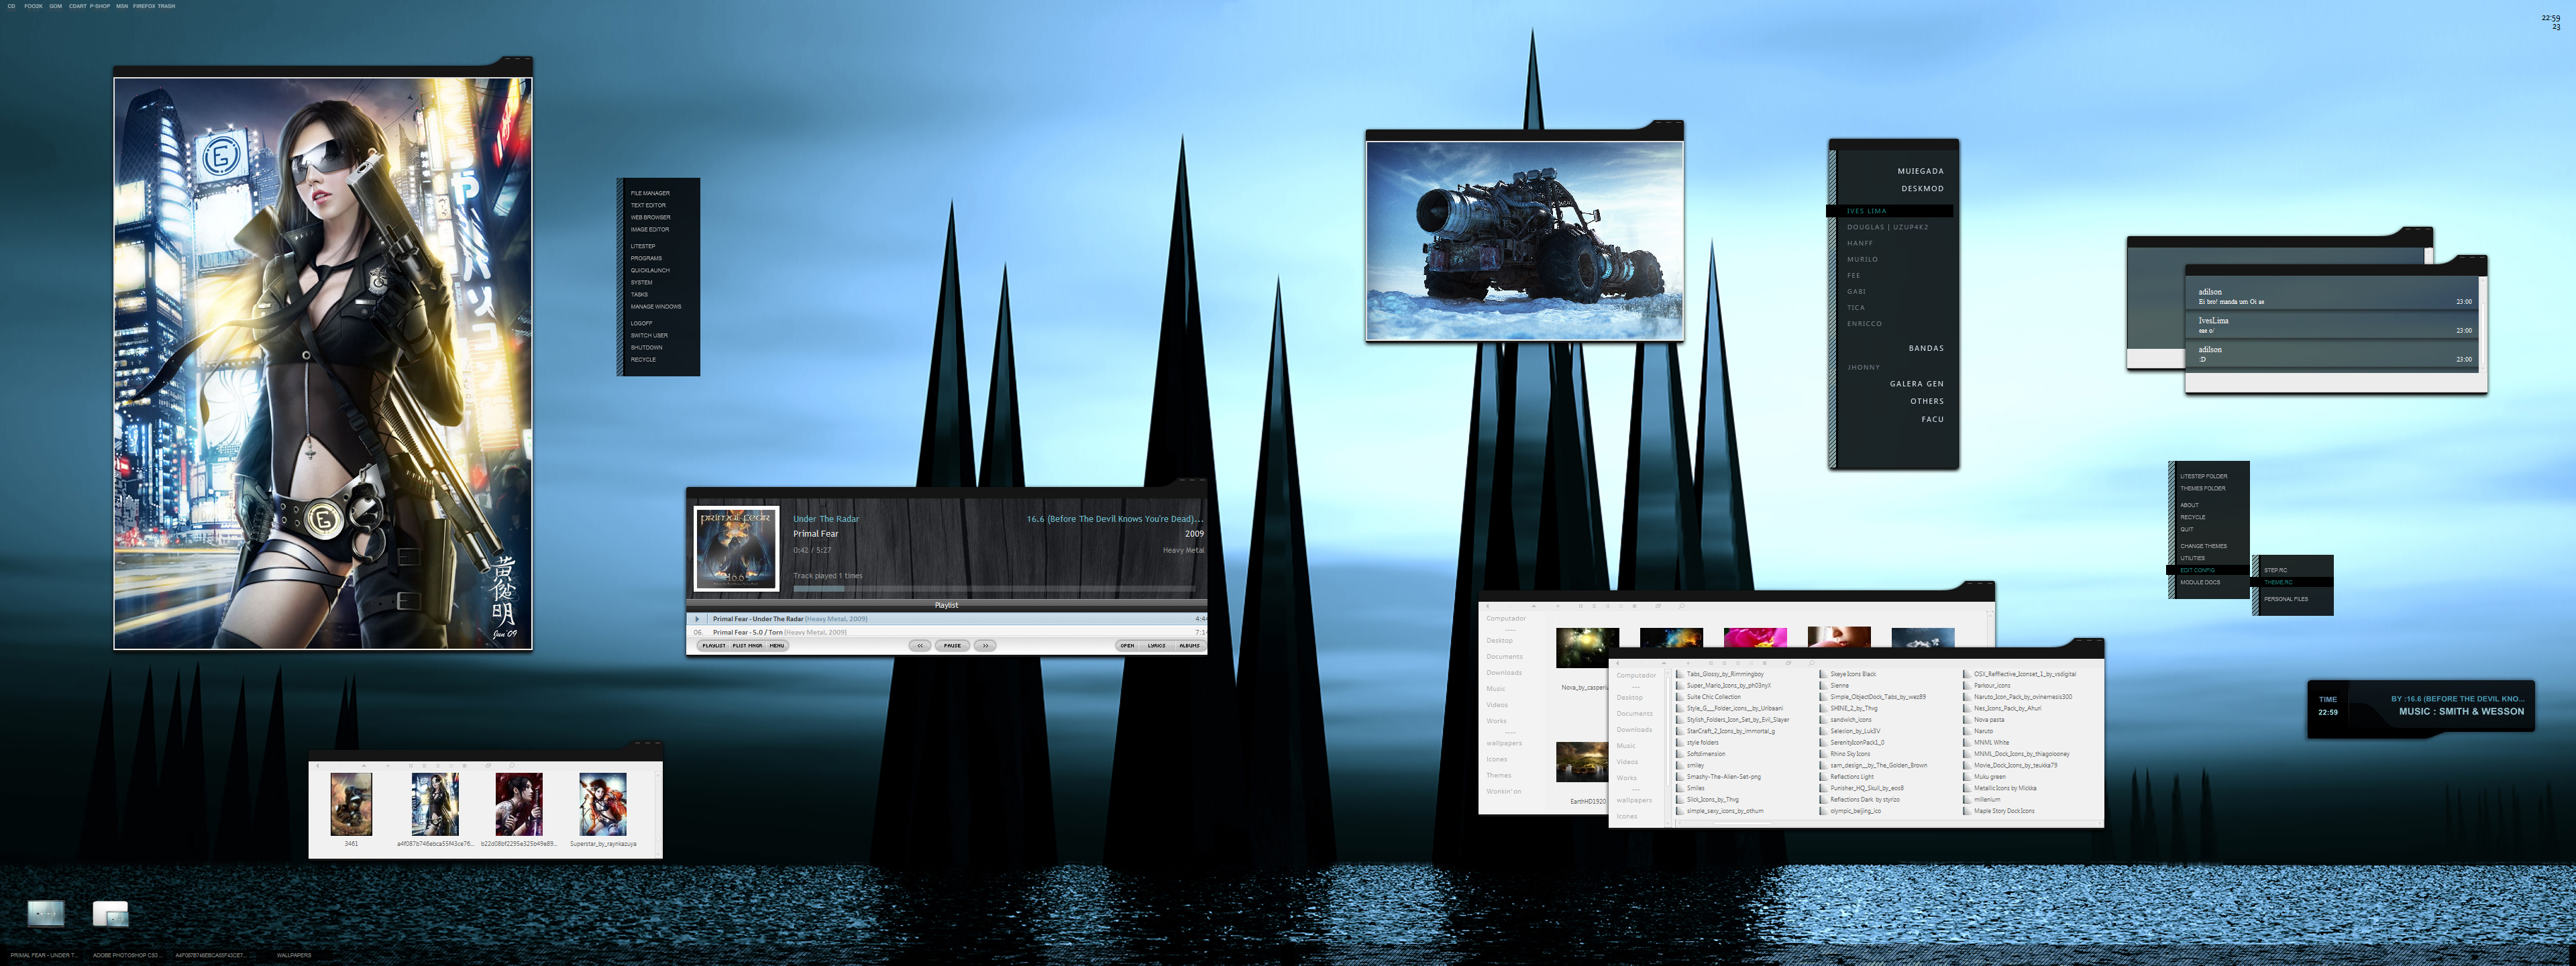Collapse the BANDAS contact group
Image resolution: width=2576 pixels, height=966 pixels.
[x=1926, y=348]
